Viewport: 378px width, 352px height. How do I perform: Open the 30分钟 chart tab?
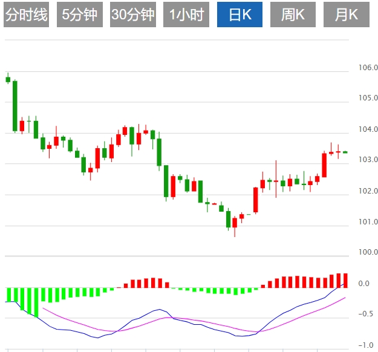pos(133,15)
